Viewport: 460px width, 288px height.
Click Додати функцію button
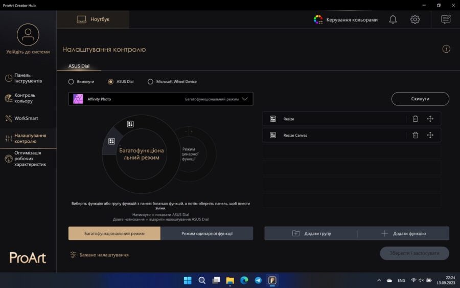(x=403, y=233)
